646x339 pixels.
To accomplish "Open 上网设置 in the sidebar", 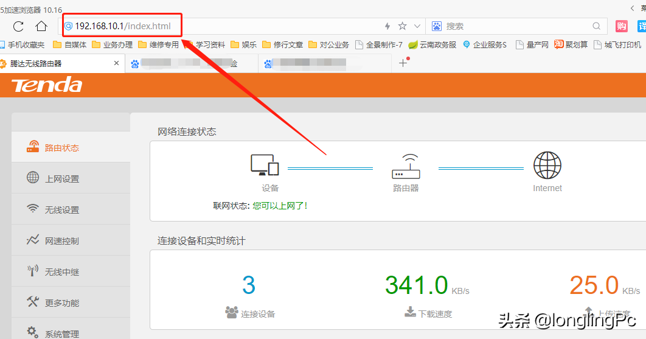I will pyautogui.click(x=71, y=178).
